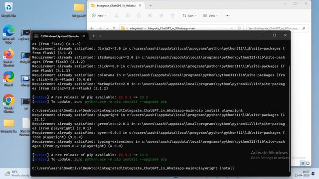Select the cmd.exe terminal tab

(x=59, y=36)
